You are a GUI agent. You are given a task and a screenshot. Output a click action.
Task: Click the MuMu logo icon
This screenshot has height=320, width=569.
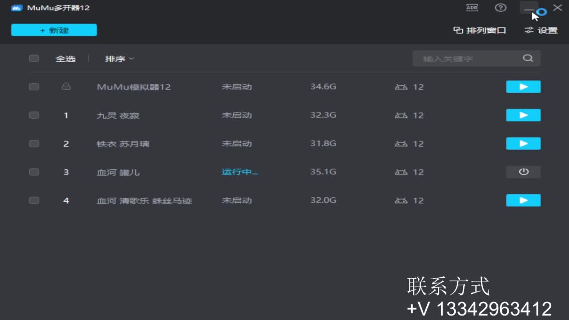pyautogui.click(x=17, y=8)
